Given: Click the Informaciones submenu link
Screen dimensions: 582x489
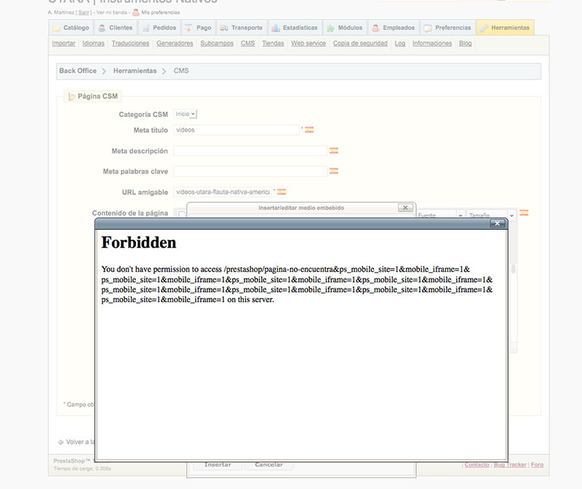Looking at the screenshot, I should [432, 44].
